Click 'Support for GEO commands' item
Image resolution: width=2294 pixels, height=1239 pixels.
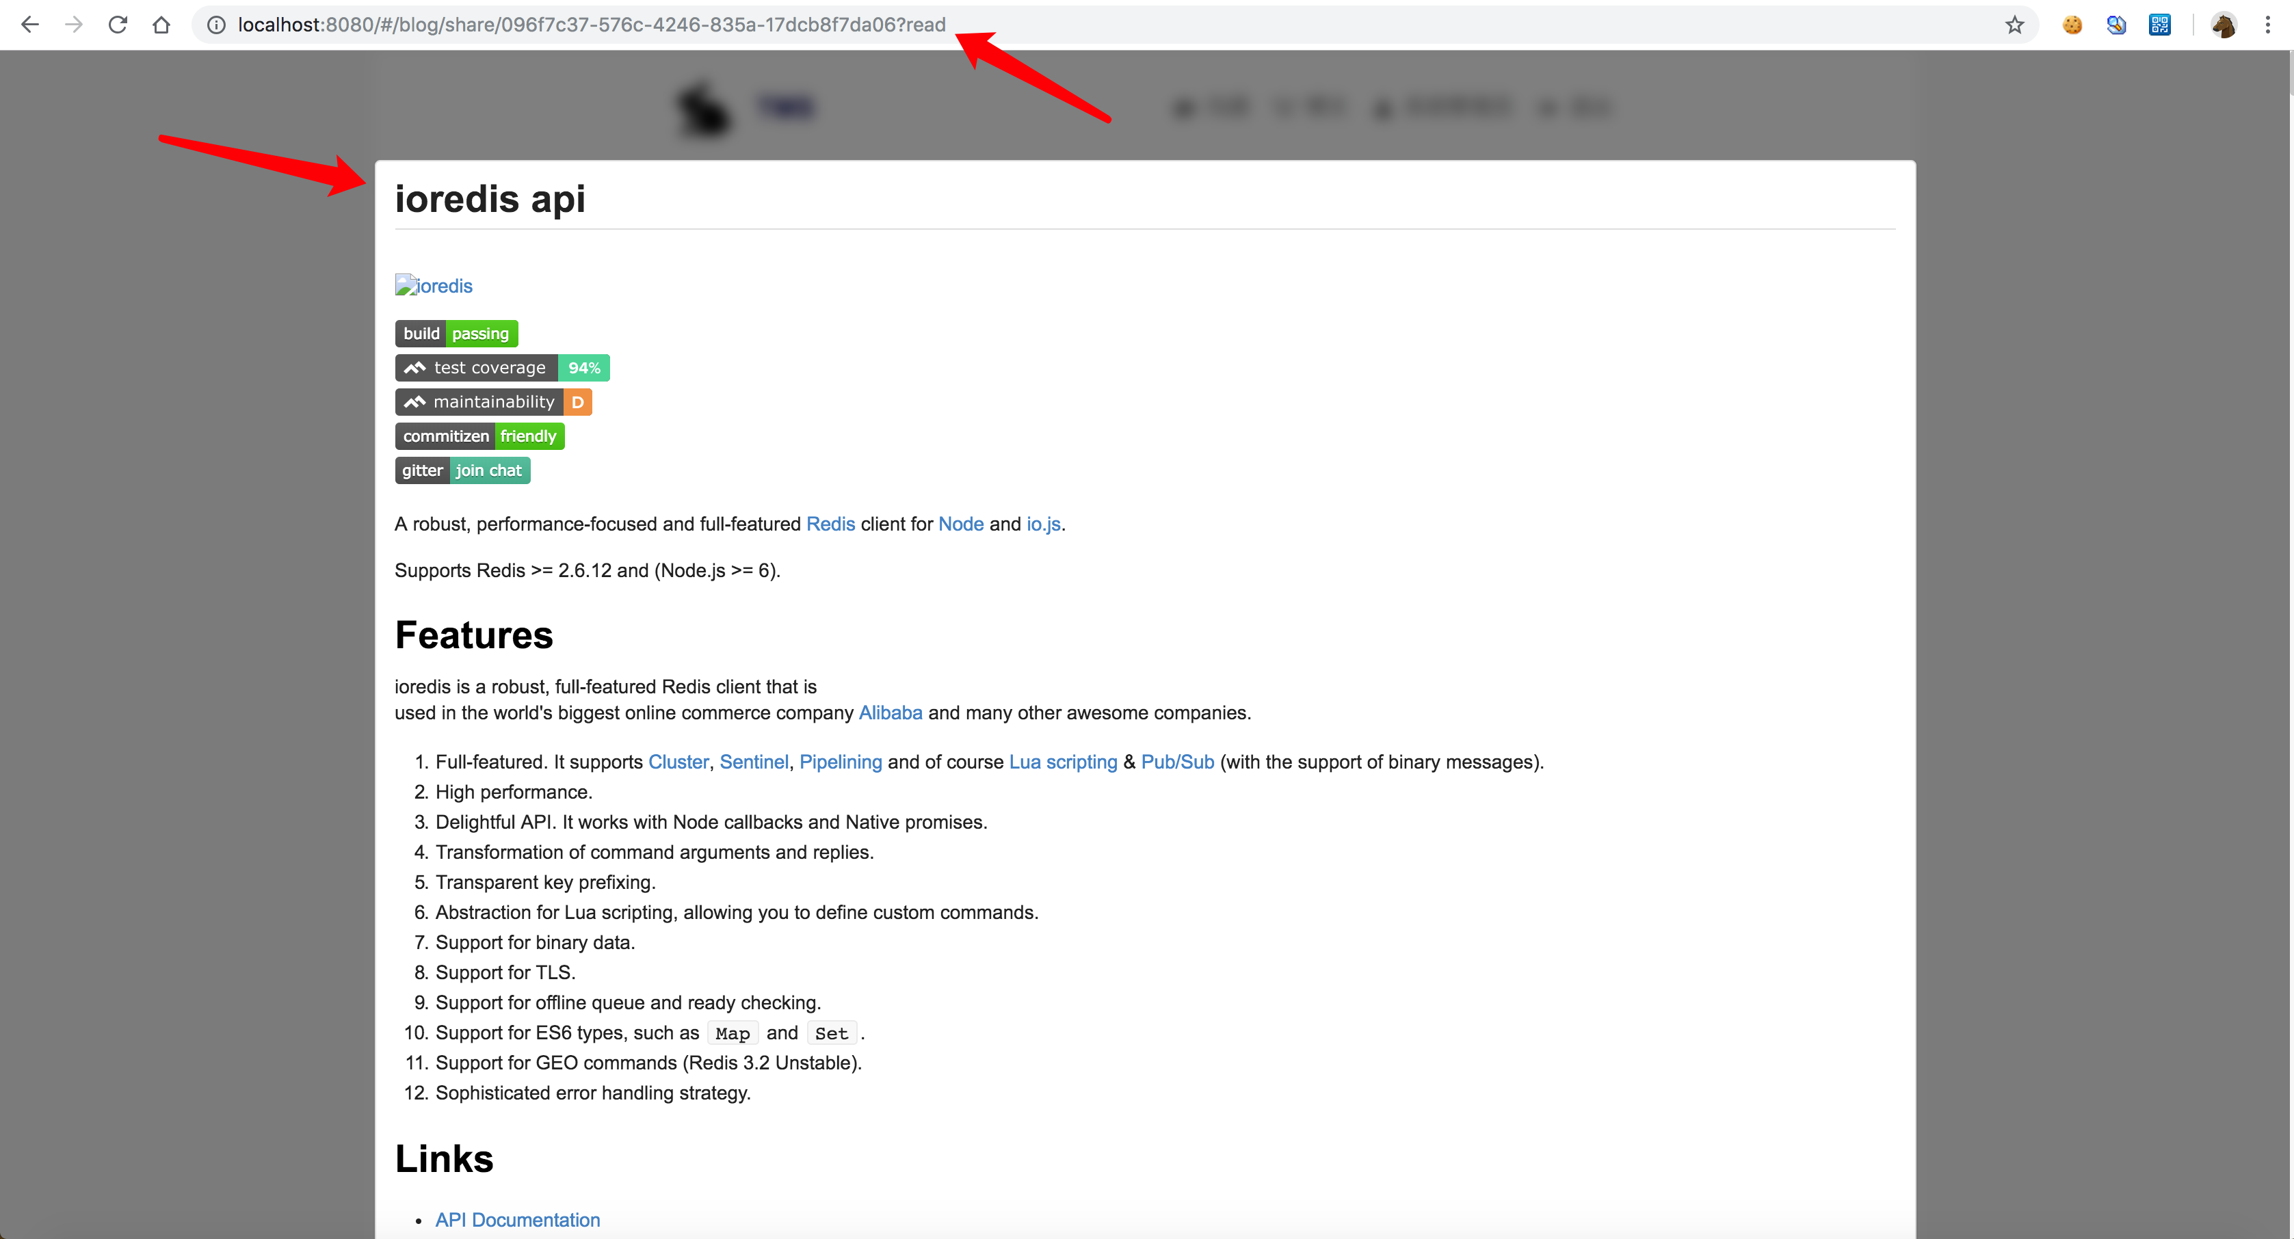(x=648, y=1063)
